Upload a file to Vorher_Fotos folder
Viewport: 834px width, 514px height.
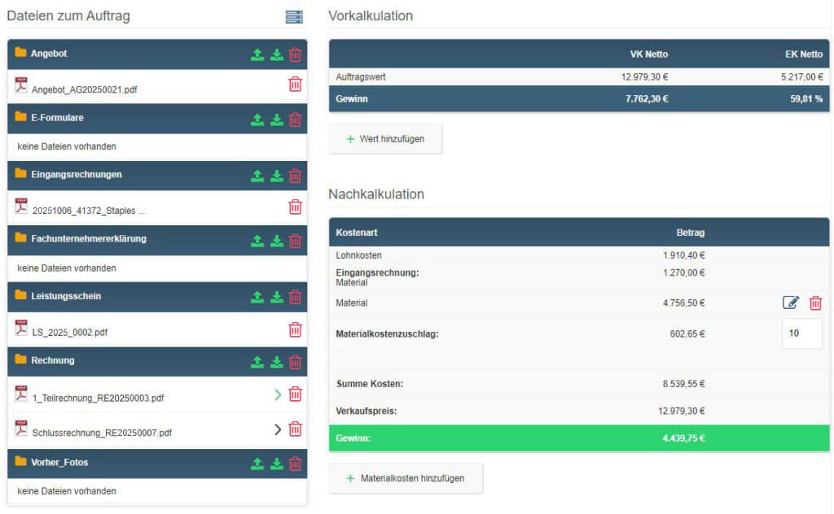(x=257, y=464)
